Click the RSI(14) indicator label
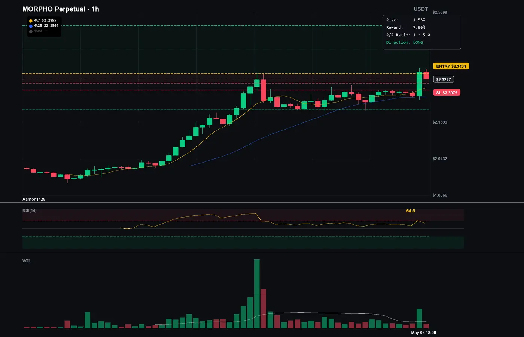This screenshot has width=524, height=337. click(30, 210)
